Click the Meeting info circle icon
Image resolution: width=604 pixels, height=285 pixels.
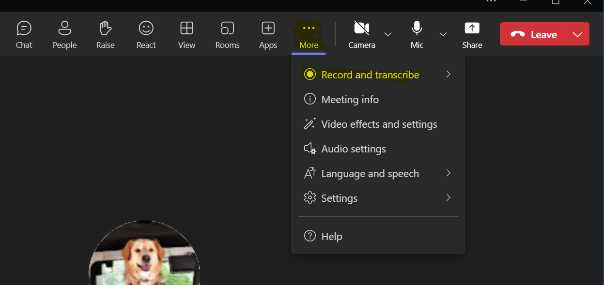[310, 99]
